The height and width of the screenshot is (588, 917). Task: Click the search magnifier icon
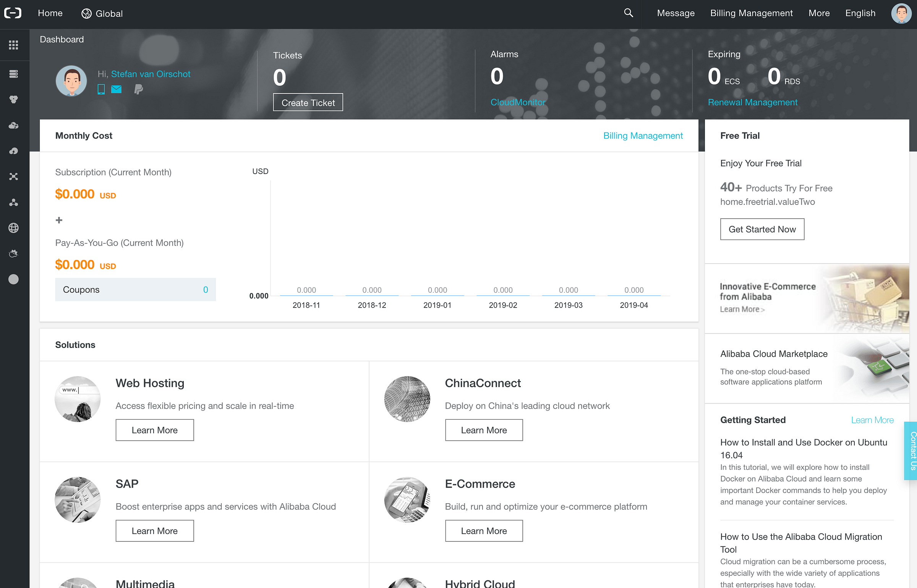[629, 13]
